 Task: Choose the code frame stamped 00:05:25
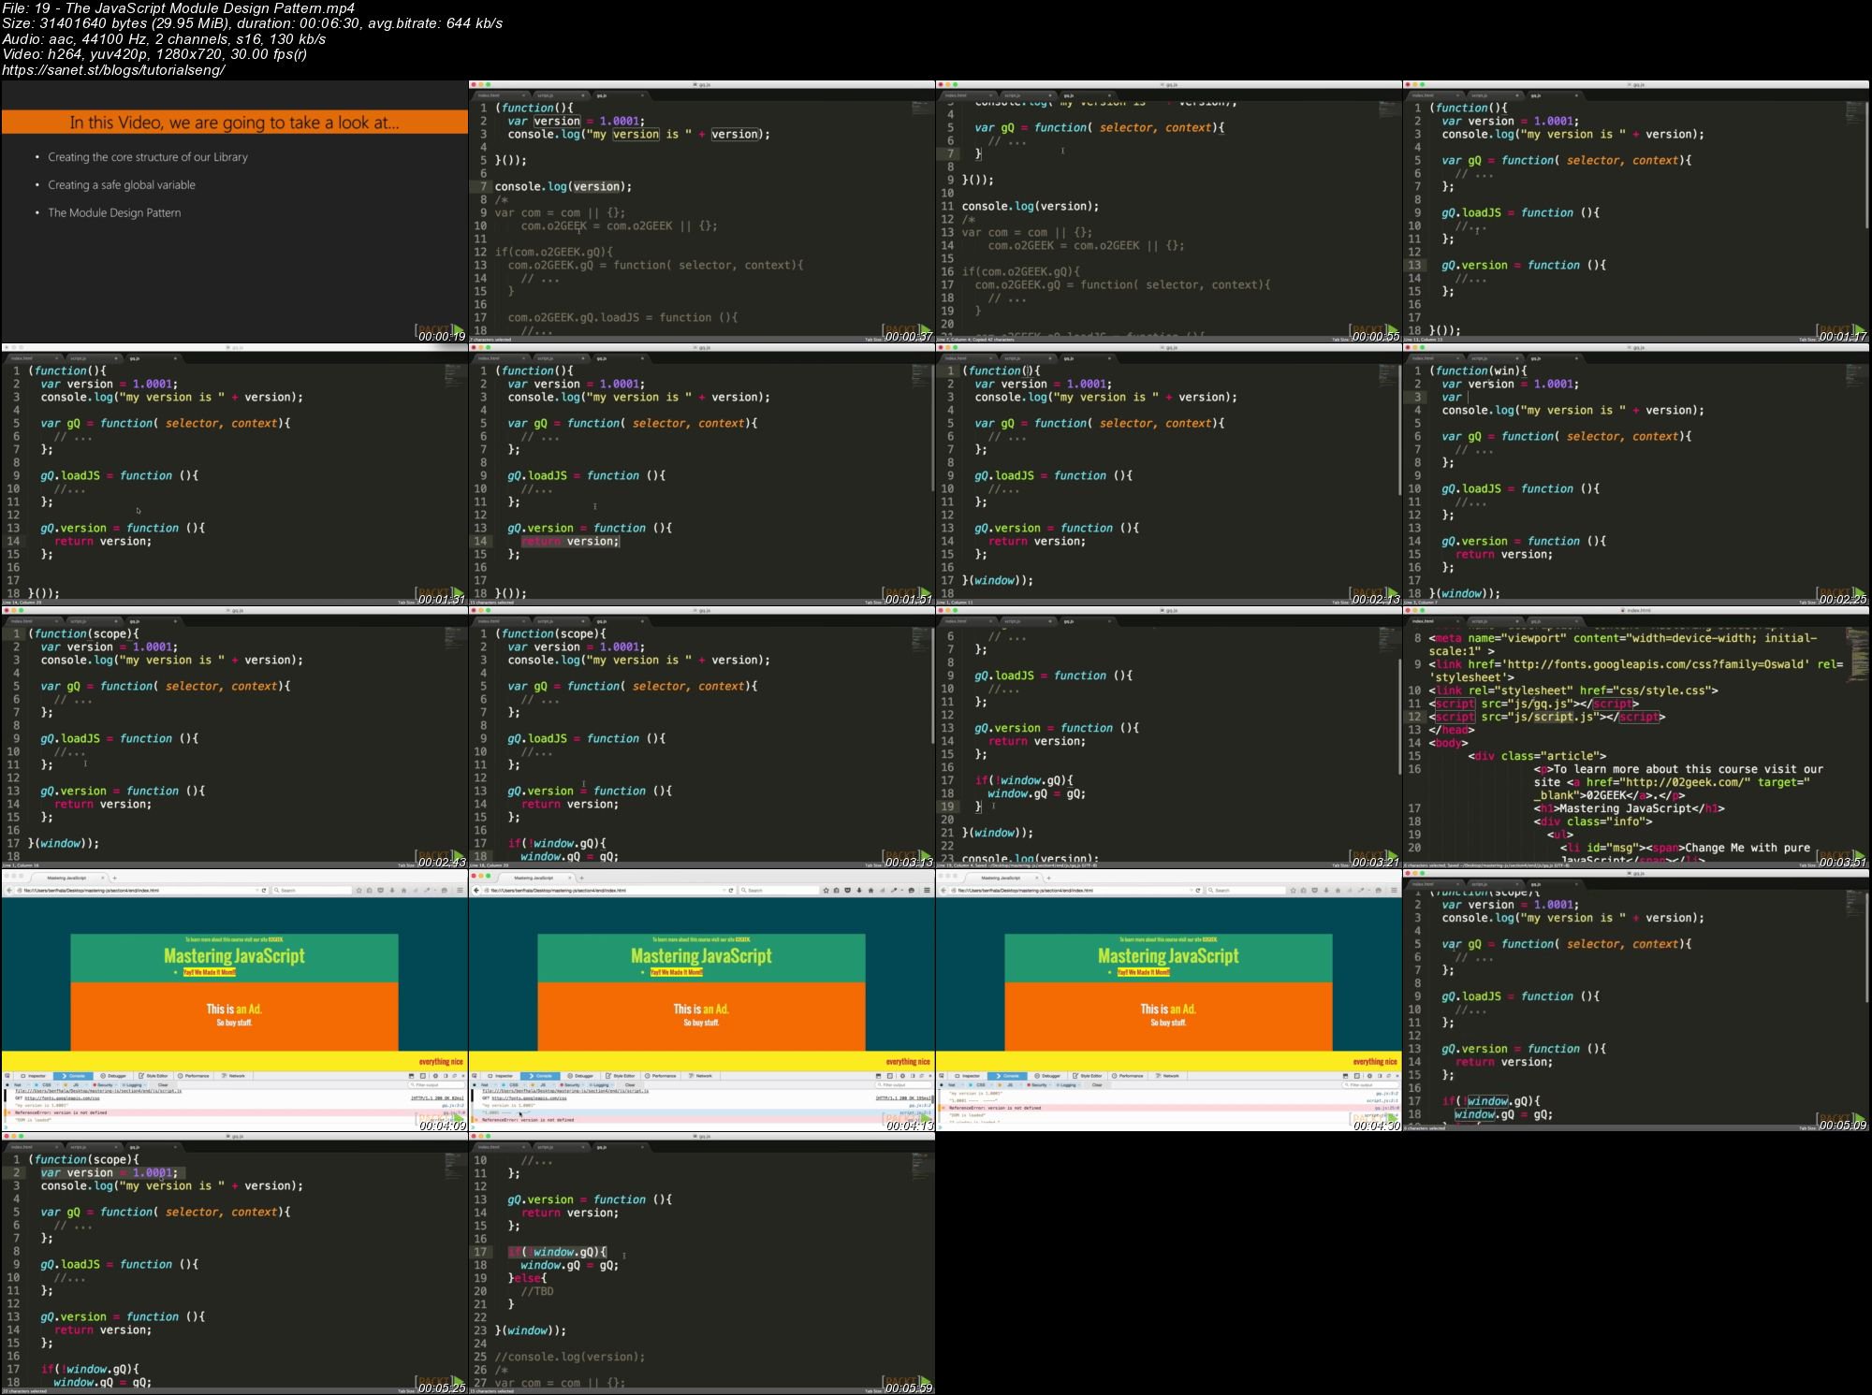tap(234, 1263)
